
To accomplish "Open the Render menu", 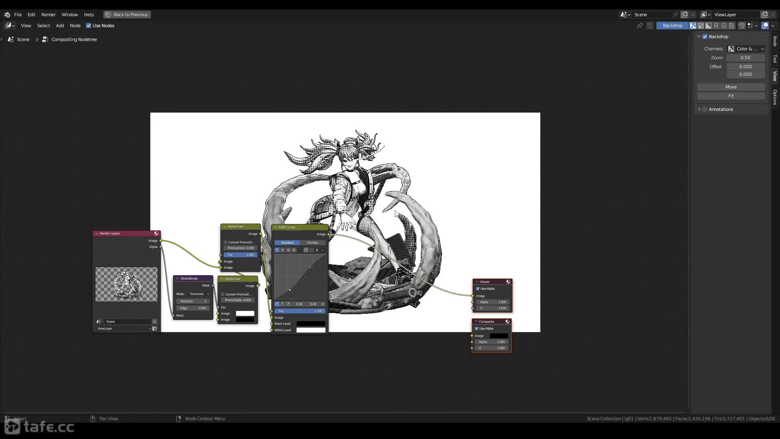I will point(48,15).
